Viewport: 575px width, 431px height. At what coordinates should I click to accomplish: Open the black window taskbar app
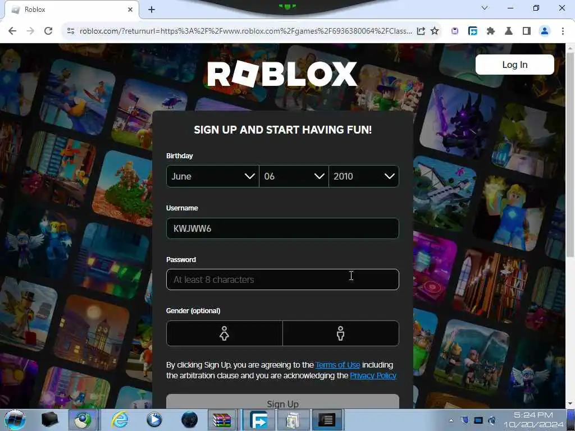coord(327,420)
